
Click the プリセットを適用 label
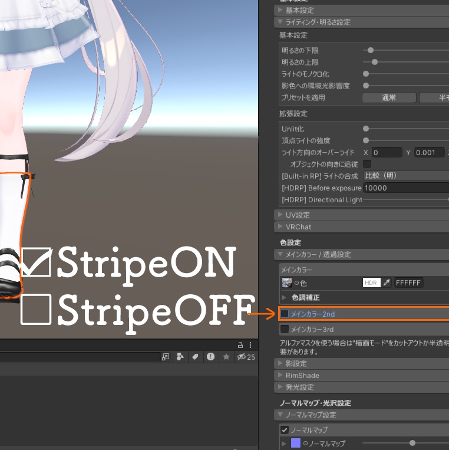[303, 97]
